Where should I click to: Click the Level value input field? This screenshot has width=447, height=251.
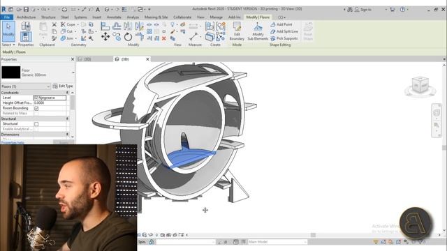(x=50, y=98)
